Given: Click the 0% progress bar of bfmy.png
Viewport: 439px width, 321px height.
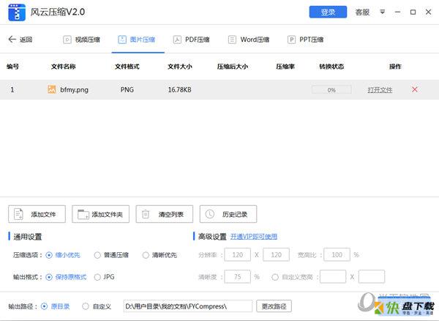Looking at the screenshot, I should click(x=331, y=90).
